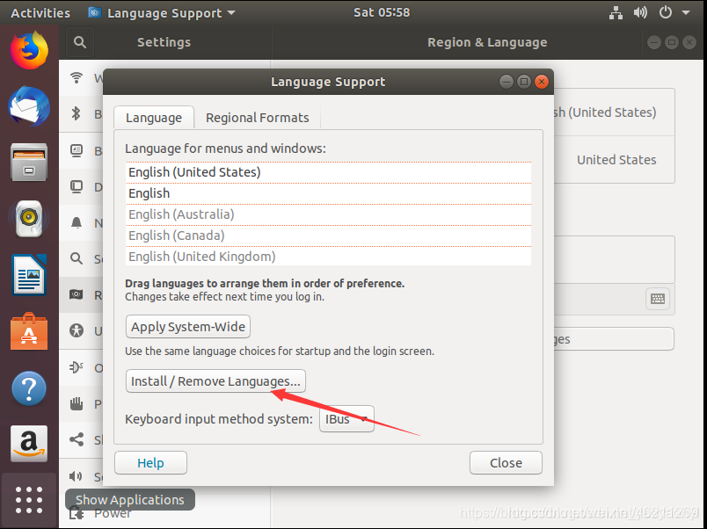Viewport: 707px width, 529px height.
Task: Click Install / Remove Languages button
Action: 215,381
